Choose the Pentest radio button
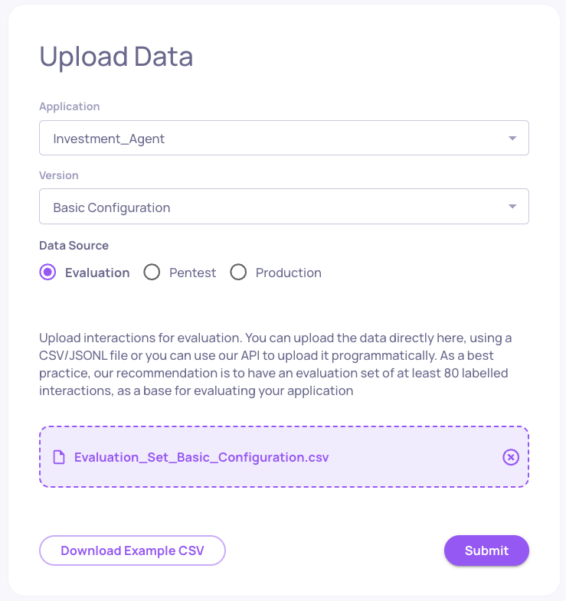 pyautogui.click(x=152, y=272)
